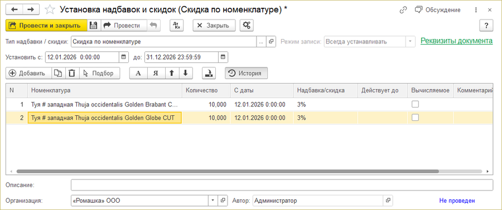Click the Номенклатура column header
502x210 pixels.
[x=105, y=90]
